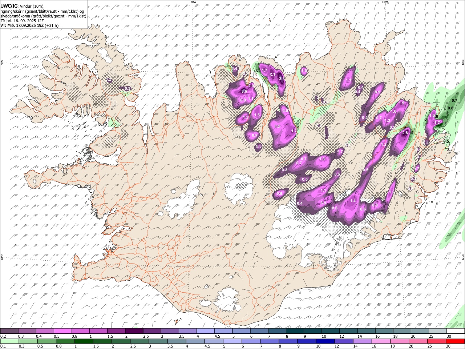Click the bright pink swatch between 0.5 and 0.8 in snow legend
Screen dimensions: 465x349
click(x=62, y=331)
